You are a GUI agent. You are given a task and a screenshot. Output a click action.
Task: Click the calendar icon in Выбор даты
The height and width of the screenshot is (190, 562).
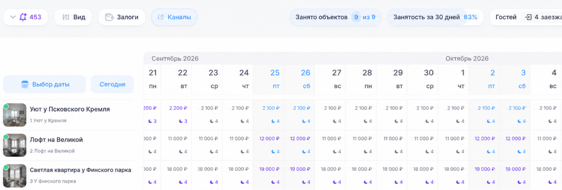25,84
